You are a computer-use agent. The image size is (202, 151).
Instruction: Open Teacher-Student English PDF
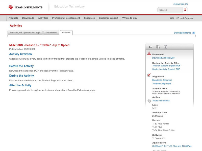(166, 66)
